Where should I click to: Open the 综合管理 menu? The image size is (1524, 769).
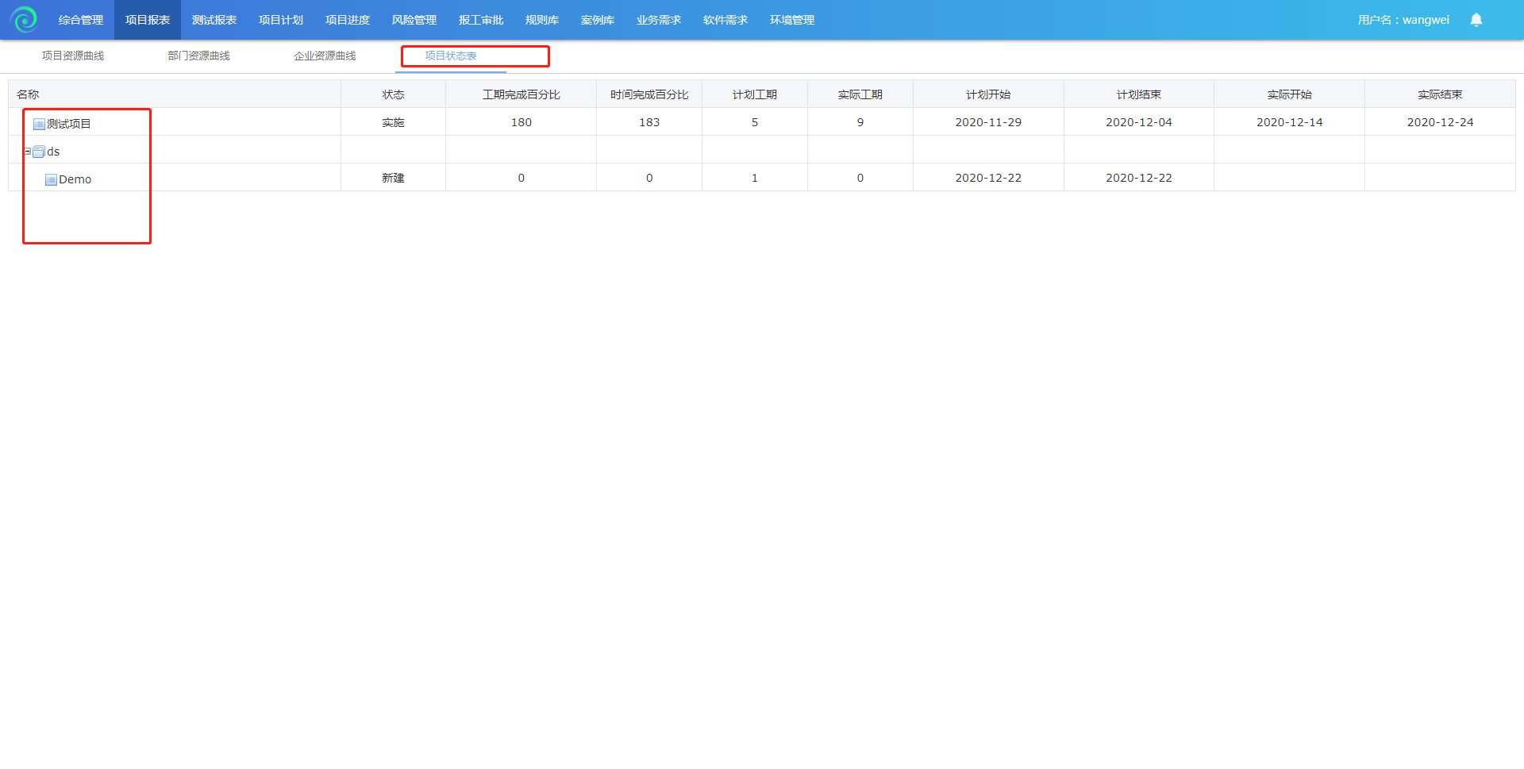click(81, 20)
